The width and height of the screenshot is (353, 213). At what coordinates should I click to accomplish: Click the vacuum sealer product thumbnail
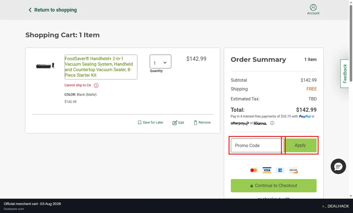[45, 66]
